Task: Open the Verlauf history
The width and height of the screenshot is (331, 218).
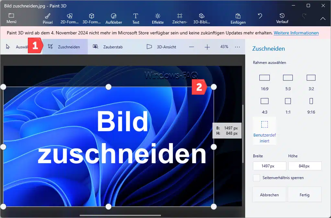Action: click(282, 18)
